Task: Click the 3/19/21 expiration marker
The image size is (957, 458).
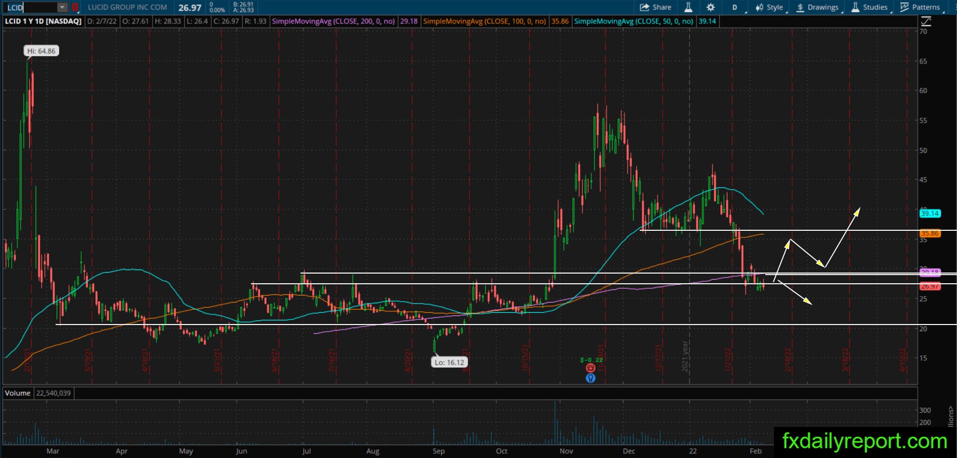Action: pos(88,360)
